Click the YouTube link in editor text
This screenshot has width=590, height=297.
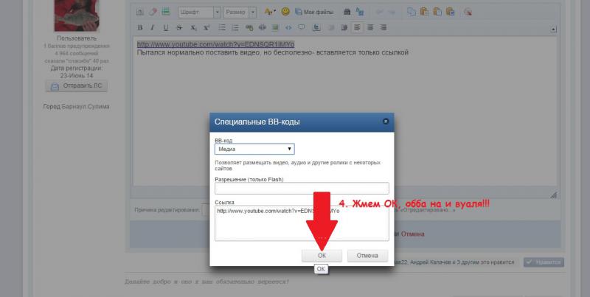click(215, 44)
